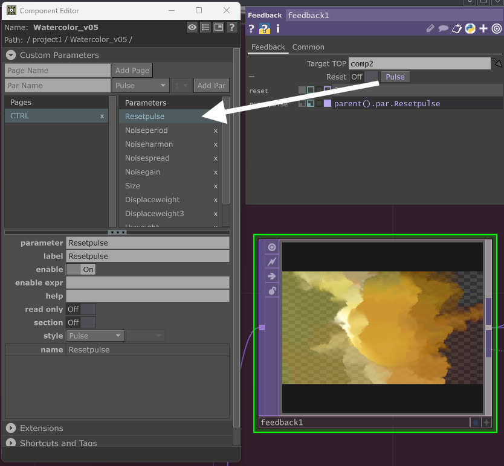Click the plus icon in Feedback panel header
The width and height of the screenshot is (504, 466).
(x=483, y=28)
